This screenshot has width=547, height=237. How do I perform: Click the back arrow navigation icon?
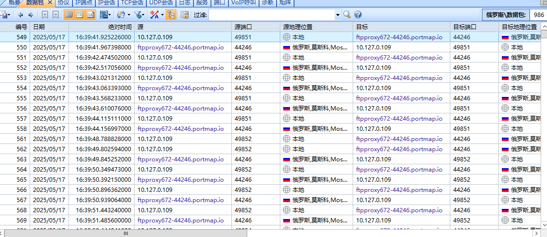tap(21, 15)
